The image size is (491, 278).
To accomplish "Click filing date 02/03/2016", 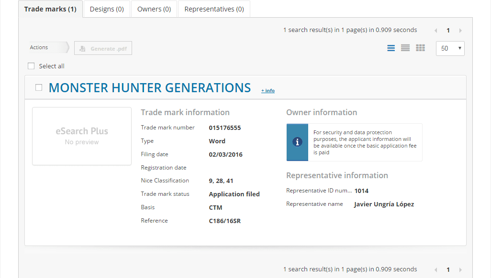I will point(225,154).
